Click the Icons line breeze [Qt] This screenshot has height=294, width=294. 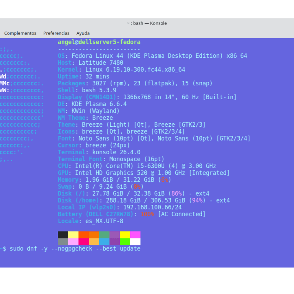point(121,132)
